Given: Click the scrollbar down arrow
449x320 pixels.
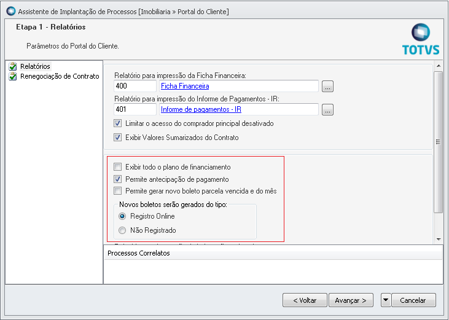Looking at the screenshot, I should coord(439,240).
